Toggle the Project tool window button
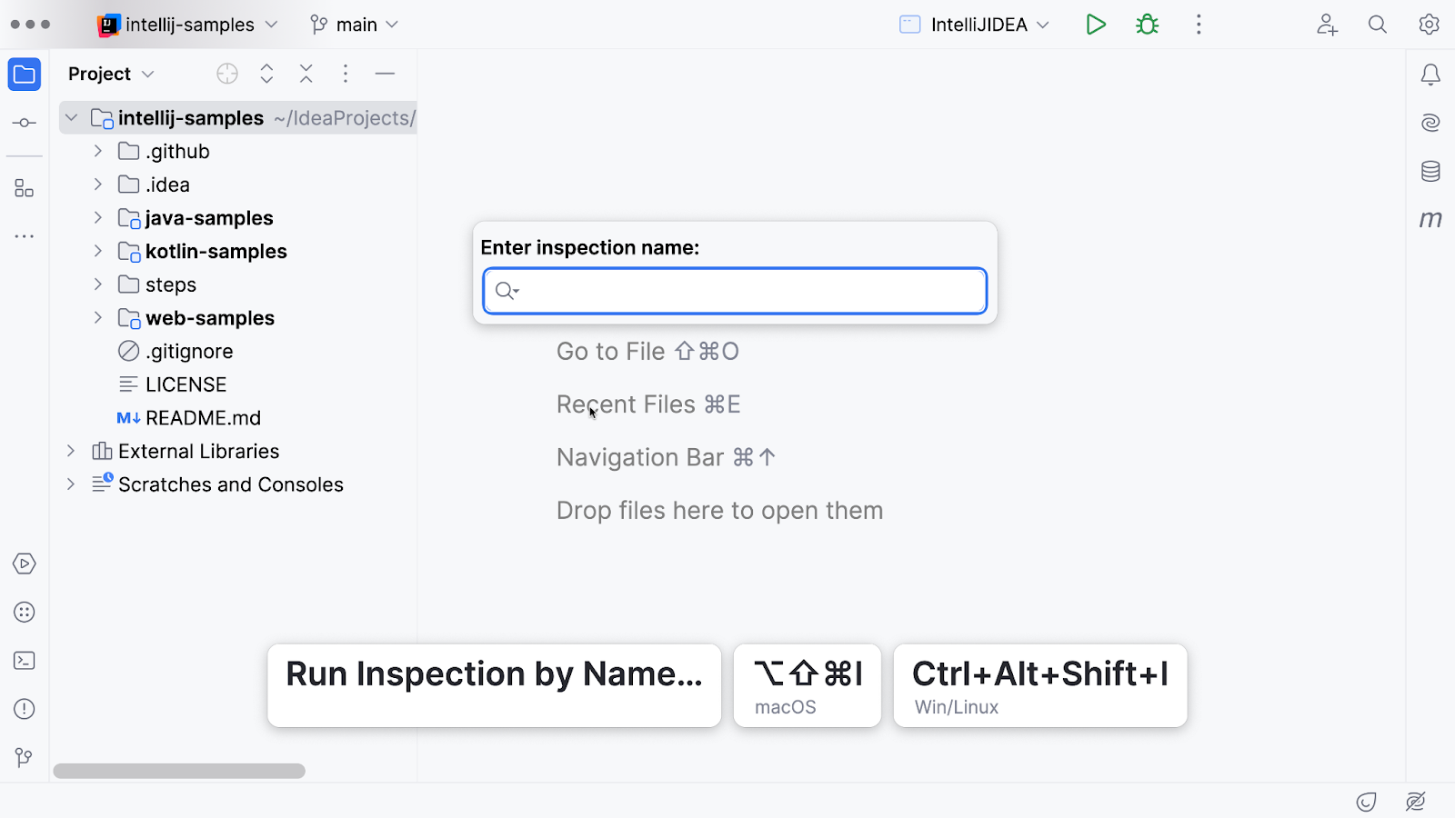Viewport: 1455px width, 818px height. click(25, 75)
